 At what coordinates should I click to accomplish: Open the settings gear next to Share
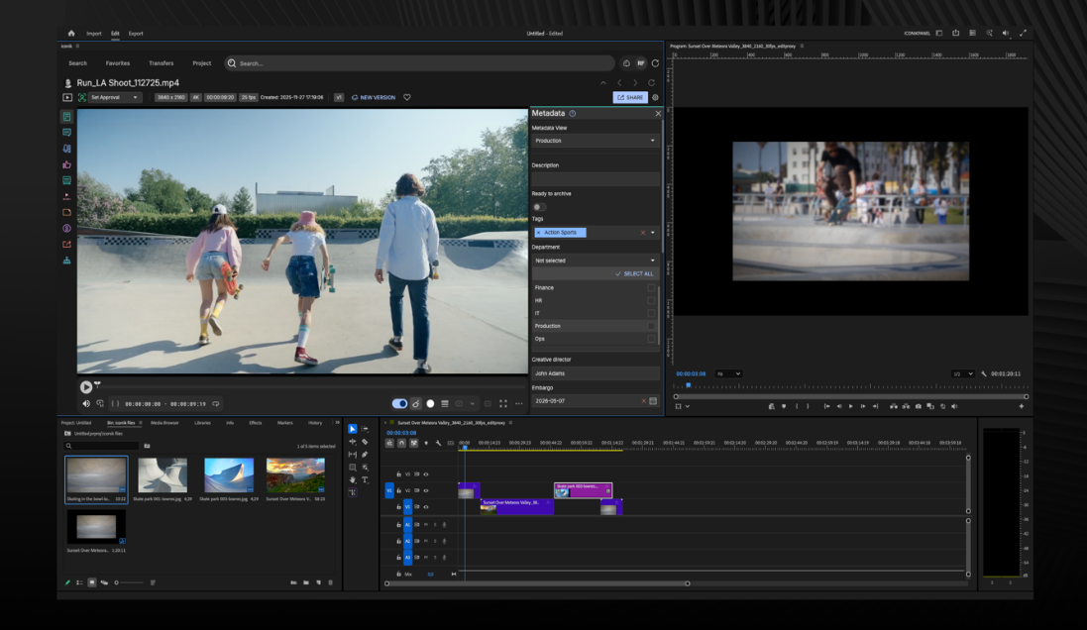click(655, 98)
